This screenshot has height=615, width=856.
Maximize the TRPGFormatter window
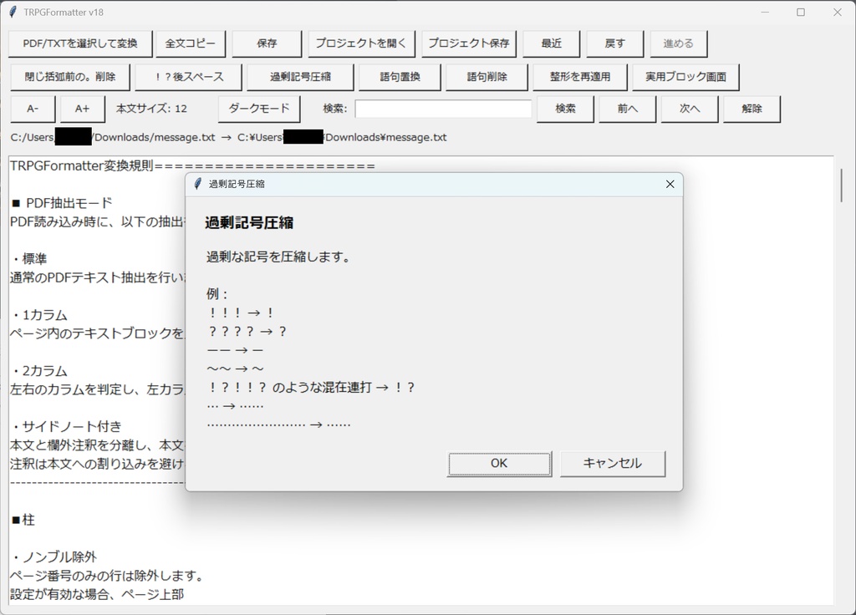pos(801,12)
